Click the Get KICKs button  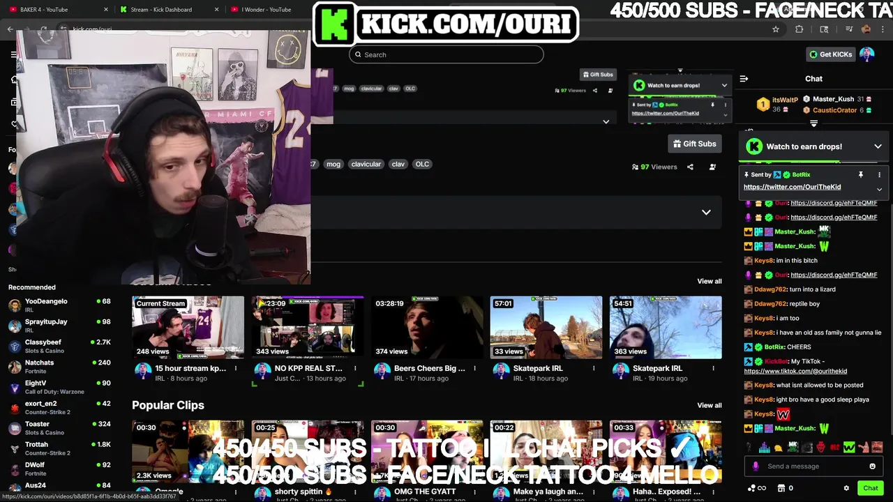coord(830,54)
